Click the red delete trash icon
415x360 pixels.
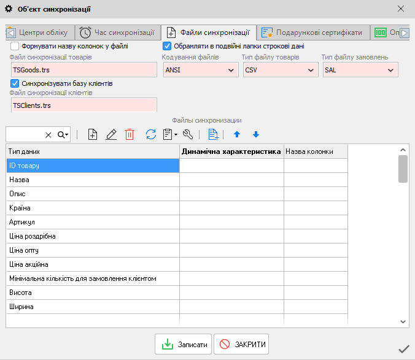point(130,134)
